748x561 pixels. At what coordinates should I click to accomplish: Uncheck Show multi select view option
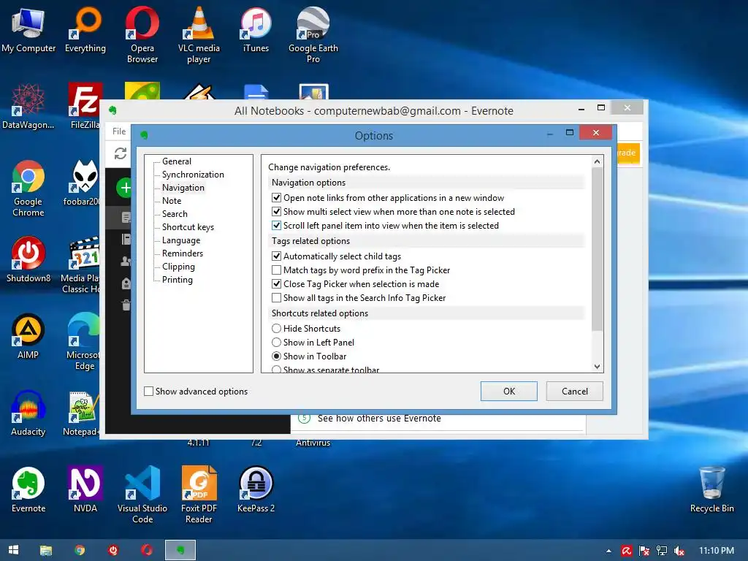tap(276, 211)
